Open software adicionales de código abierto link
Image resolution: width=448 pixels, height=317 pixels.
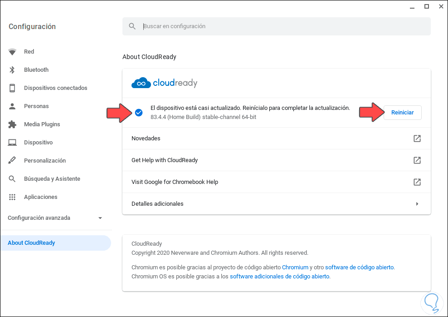pos(280,276)
